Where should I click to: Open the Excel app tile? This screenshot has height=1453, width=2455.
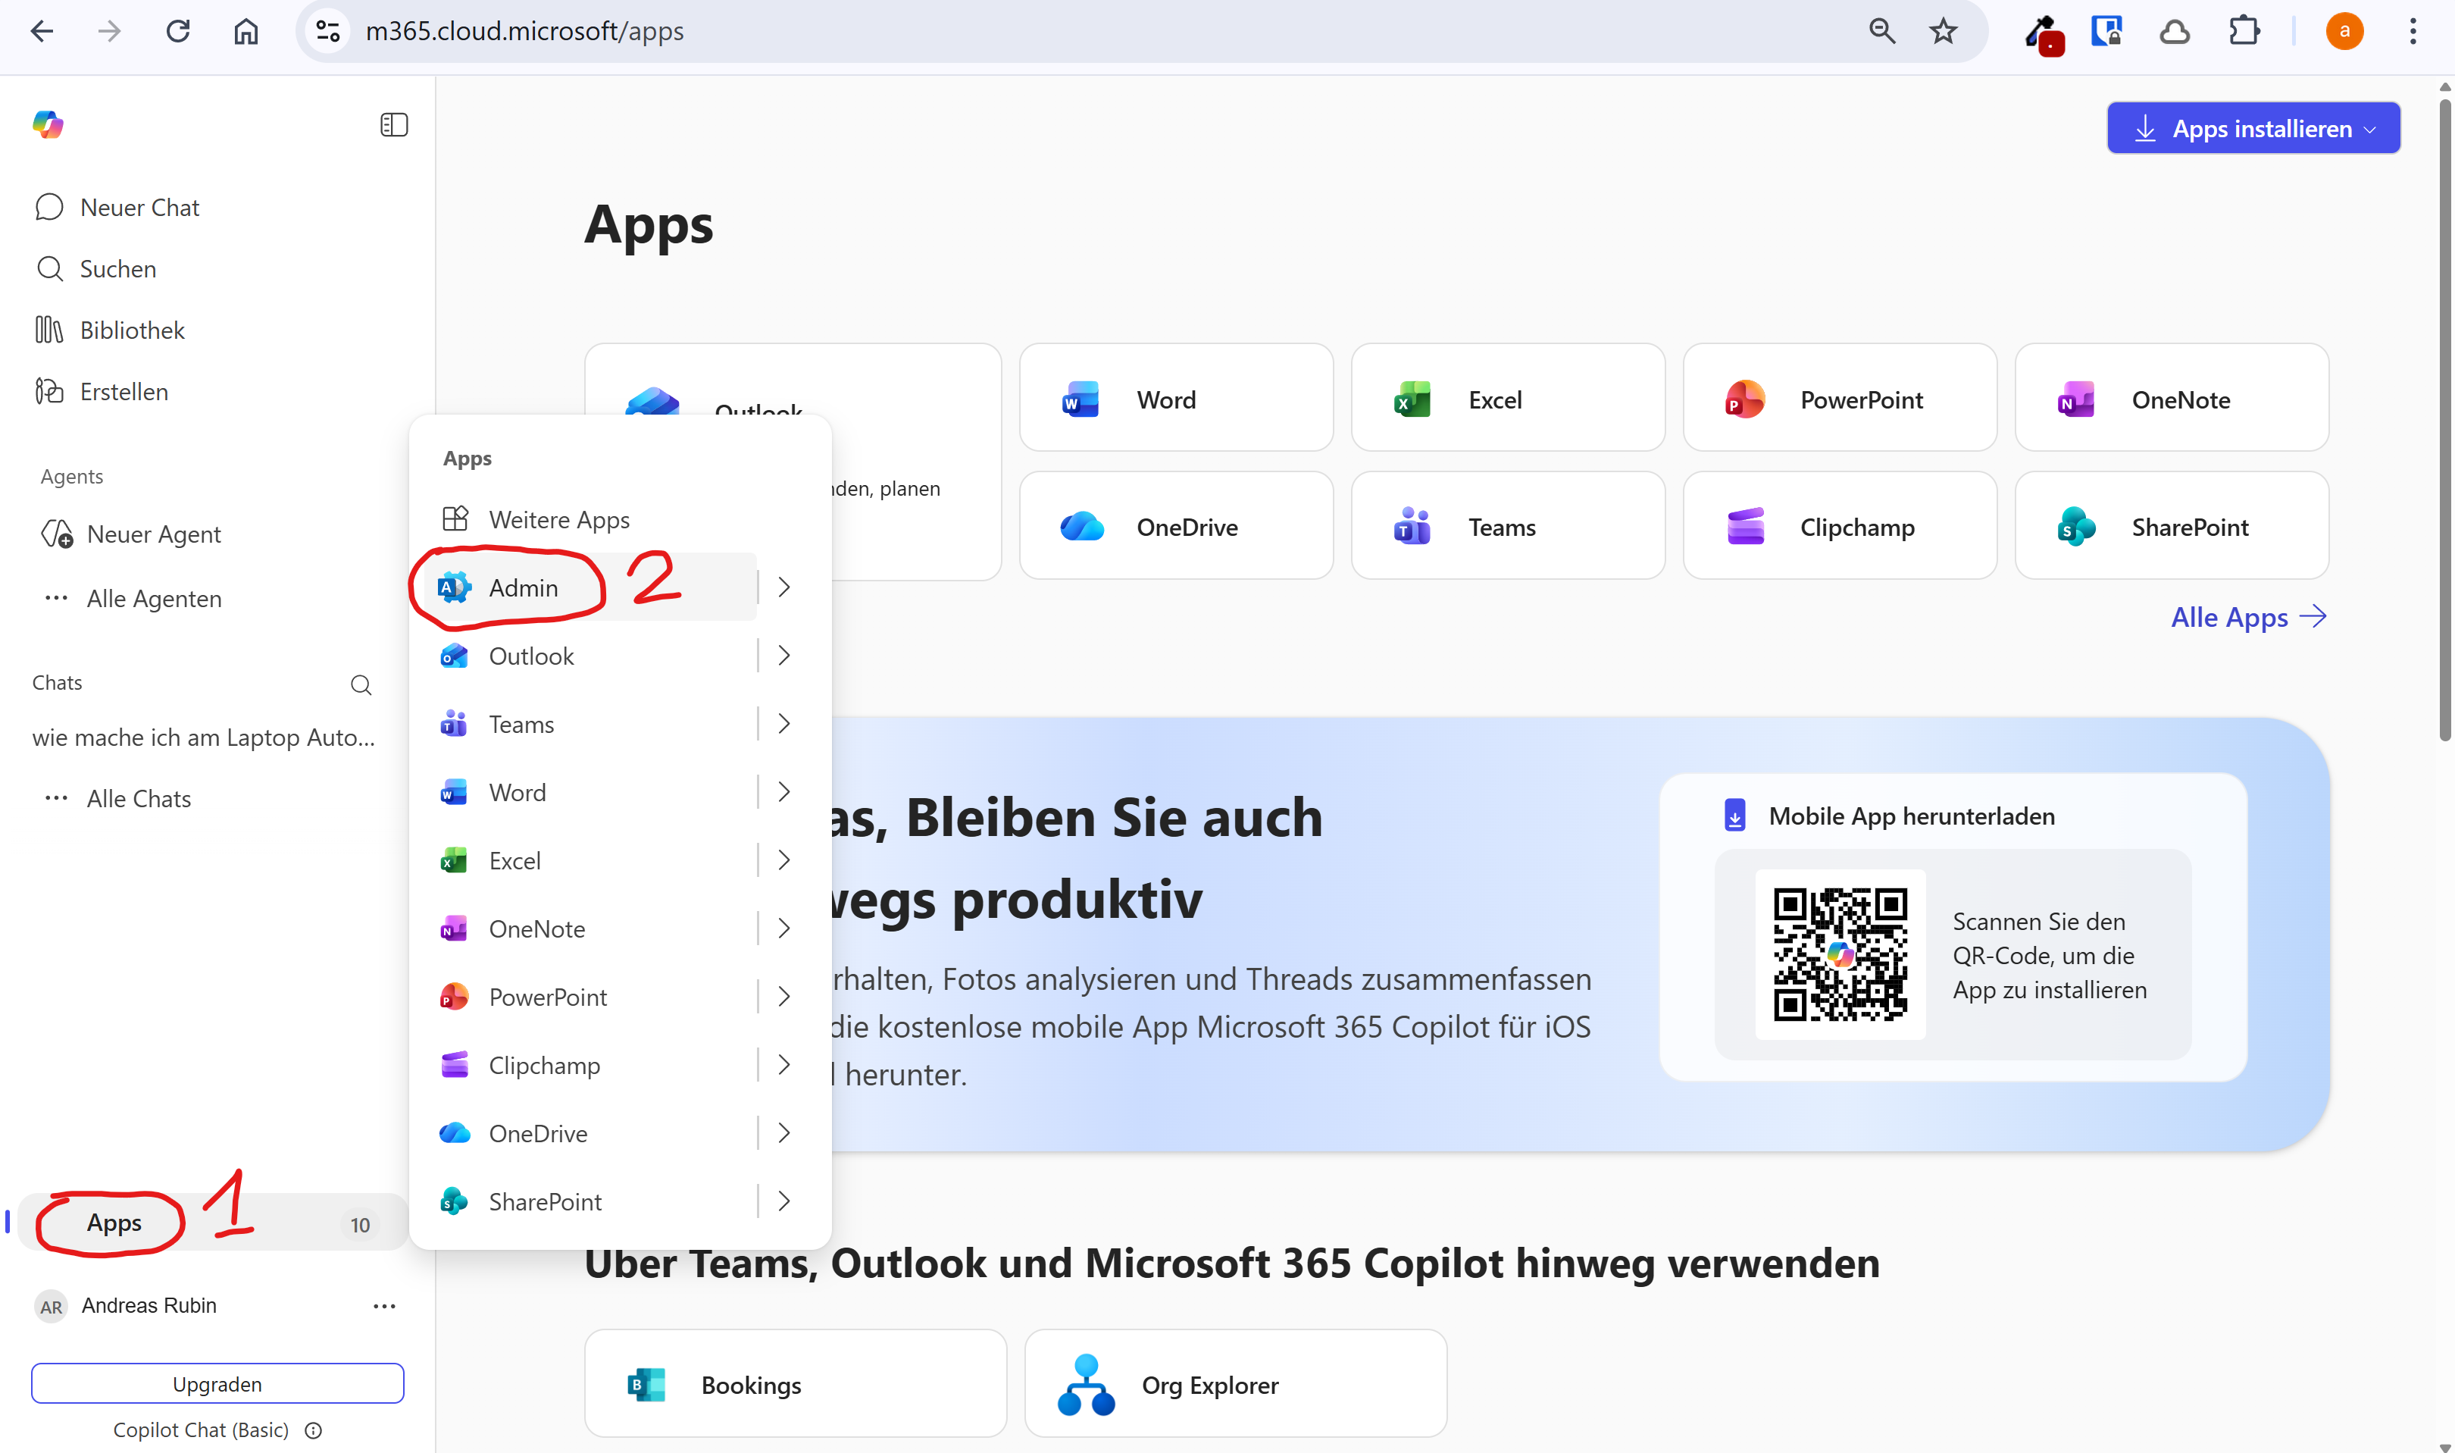point(1506,399)
